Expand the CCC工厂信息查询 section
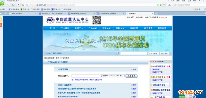Viewport: 206px width, 98px height. click(134, 85)
